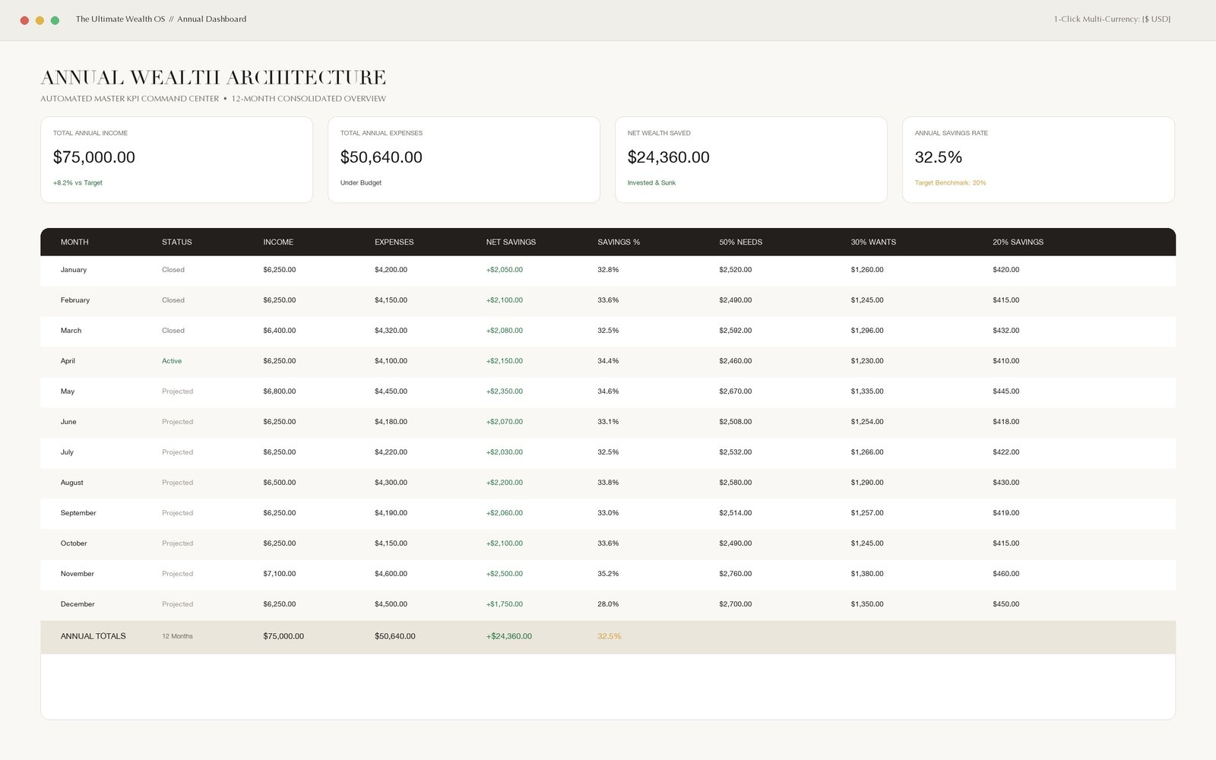Click the 'Invested & Sunk' note
Image resolution: width=1216 pixels, height=760 pixels.
tap(651, 183)
